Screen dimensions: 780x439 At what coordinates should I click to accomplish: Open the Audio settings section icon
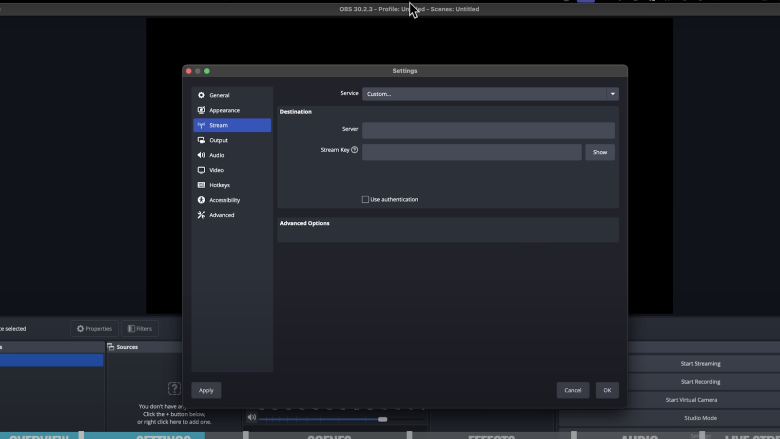(201, 155)
